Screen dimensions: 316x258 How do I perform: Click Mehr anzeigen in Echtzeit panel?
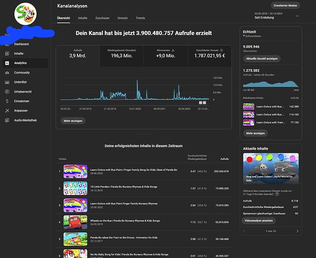click(256, 133)
